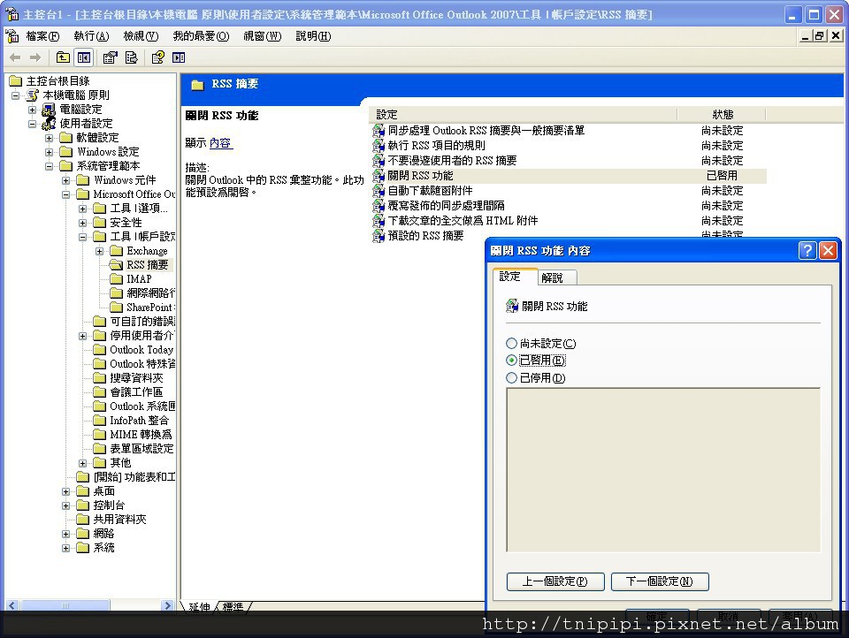Click icon of 覆寫發佈的同步處理間隔 setting
This screenshot has height=638, width=849.
(379, 206)
